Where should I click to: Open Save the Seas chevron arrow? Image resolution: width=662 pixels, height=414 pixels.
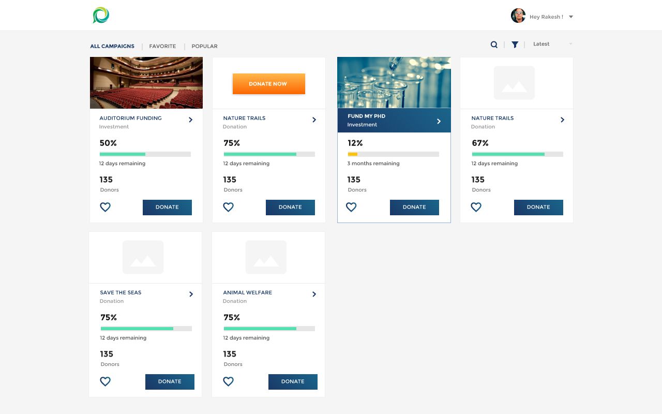point(191,294)
